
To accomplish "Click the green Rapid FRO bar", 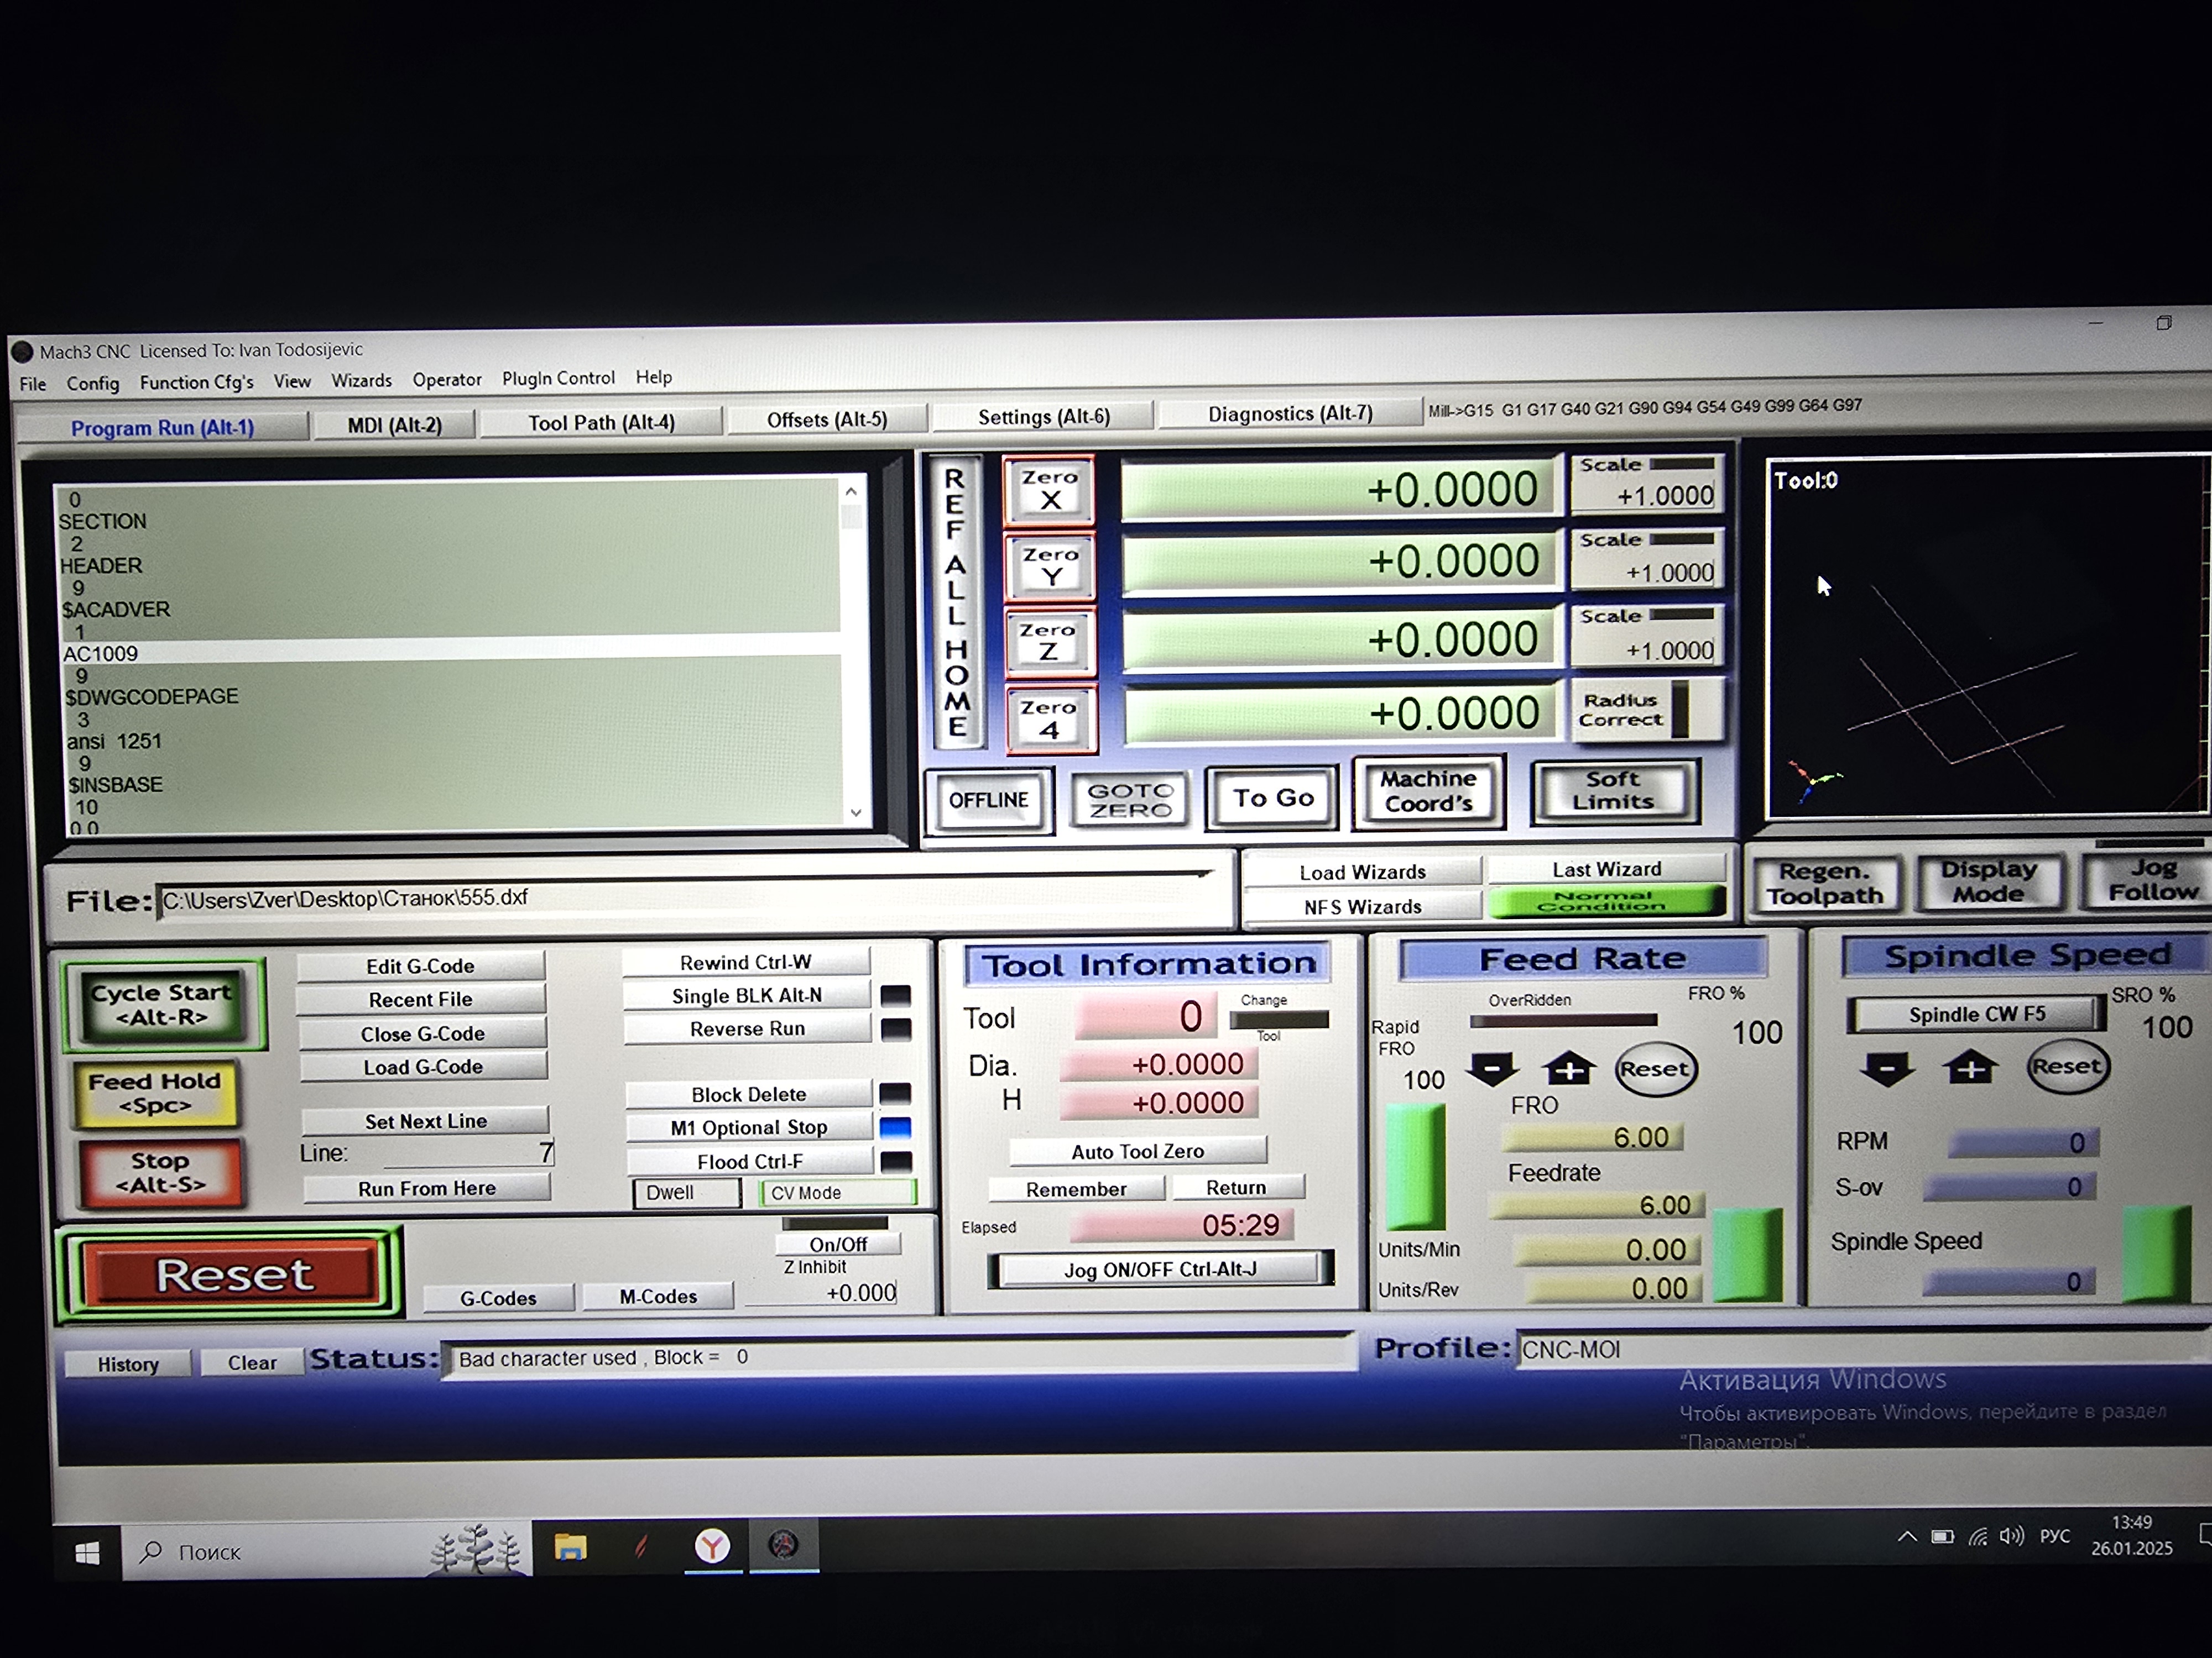I will point(1415,1165).
